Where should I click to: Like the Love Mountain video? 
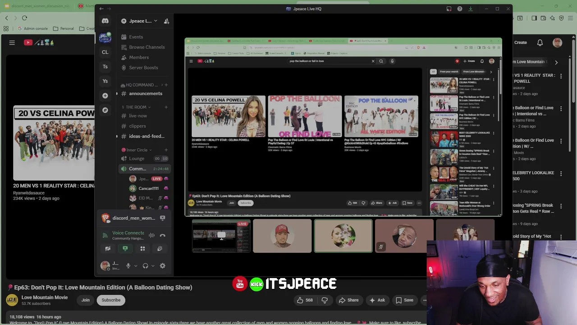[304, 300]
